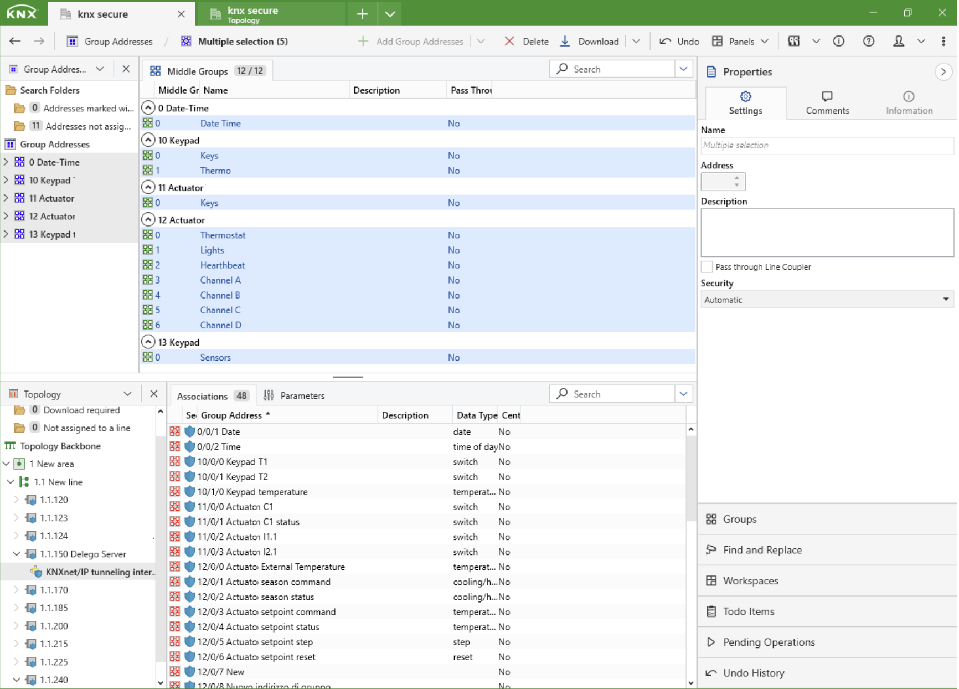The image size is (959, 689).
Task: Select 12/0/3 Actuator setpoint command row
Action: (x=426, y=611)
